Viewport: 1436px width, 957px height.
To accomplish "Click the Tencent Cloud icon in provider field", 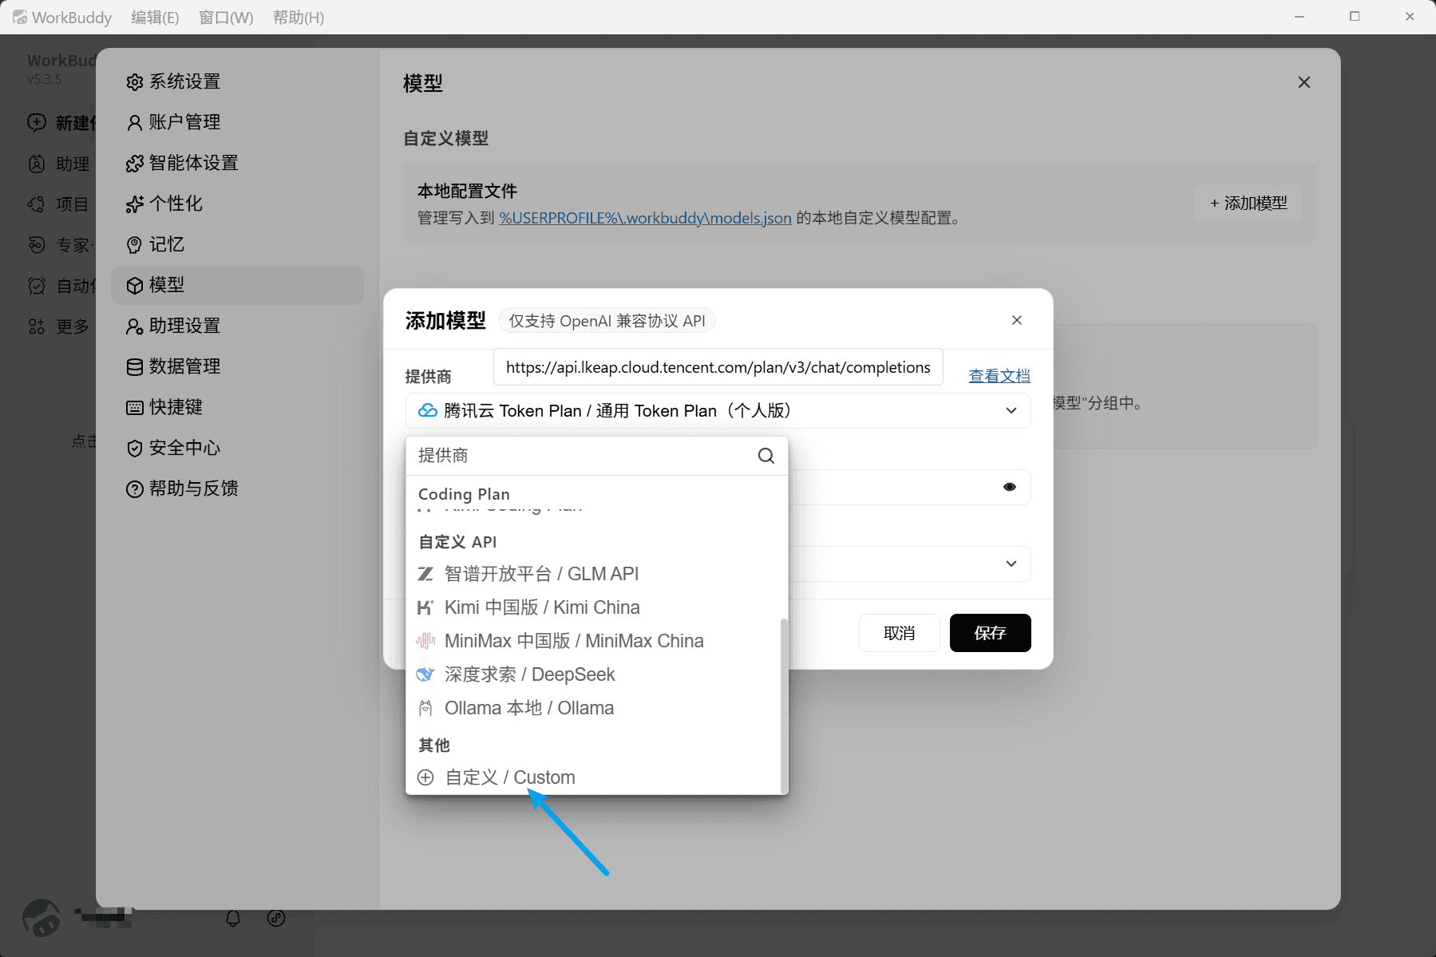I will tap(428, 410).
